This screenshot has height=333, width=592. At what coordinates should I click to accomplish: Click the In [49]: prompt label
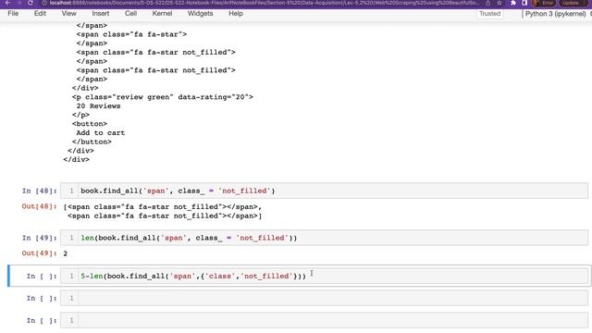tap(39, 238)
